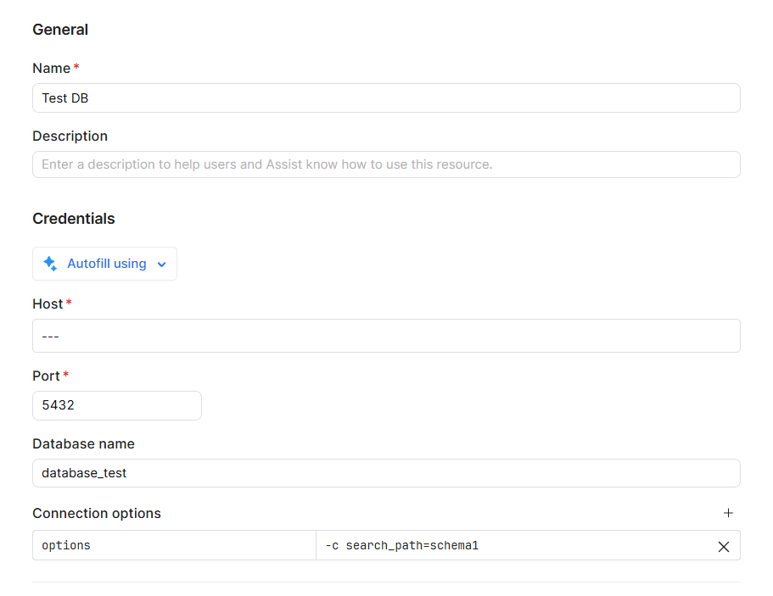Click the sparkle icon on the Autofill button
This screenshot has height=596, width=773.
coord(50,264)
